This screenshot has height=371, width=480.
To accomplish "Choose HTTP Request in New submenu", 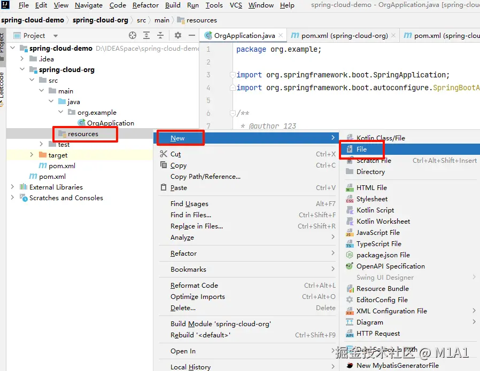I will click(409, 334).
